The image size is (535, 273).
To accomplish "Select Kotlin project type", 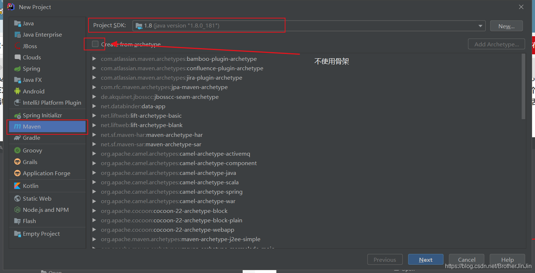I will pos(48,186).
